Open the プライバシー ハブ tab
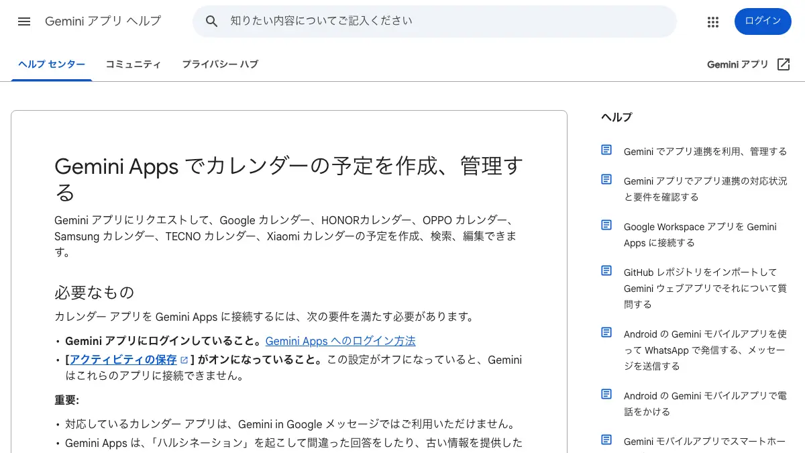This screenshot has width=805, height=453. 220,64
